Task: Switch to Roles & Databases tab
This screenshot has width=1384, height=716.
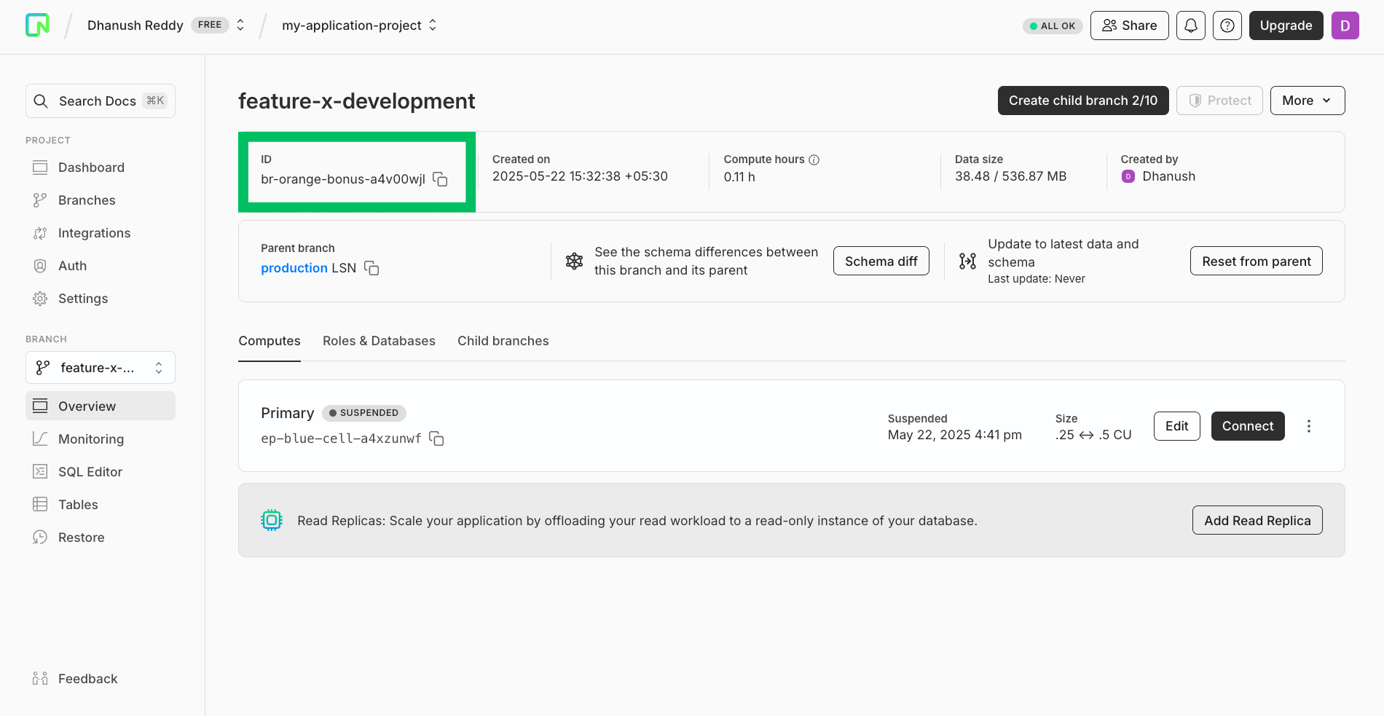Action: pyautogui.click(x=379, y=341)
